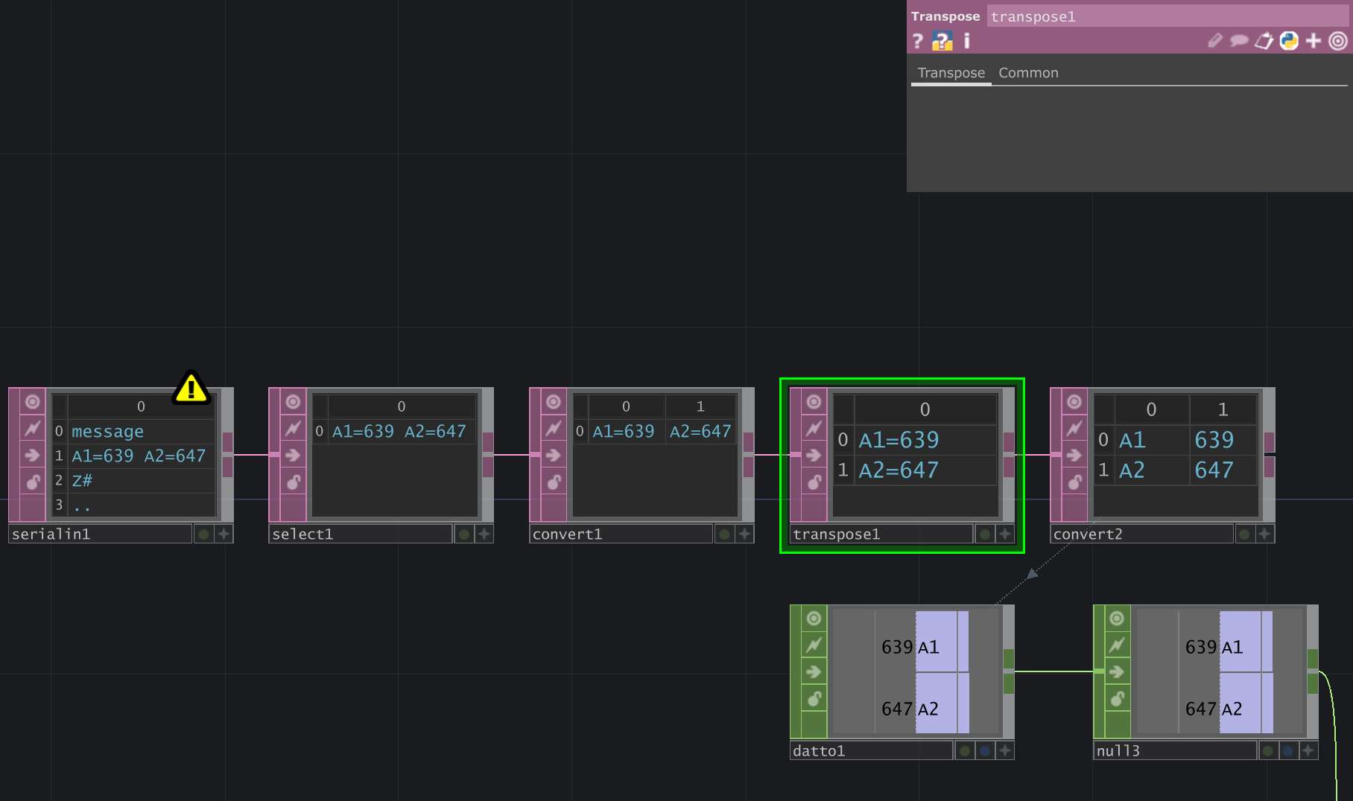
Task: Click the operator info 'i' icon
Action: point(967,41)
